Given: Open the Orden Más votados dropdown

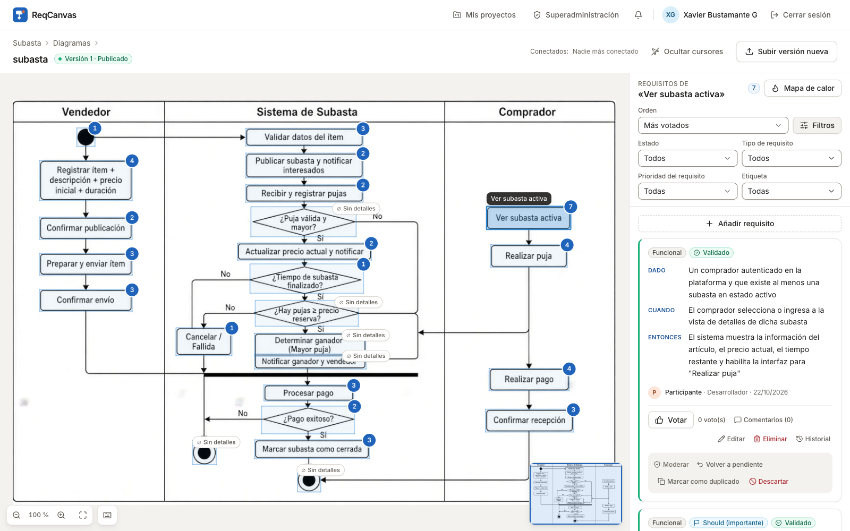Looking at the screenshot, I should pyautogui.click(x=713, y=125).
